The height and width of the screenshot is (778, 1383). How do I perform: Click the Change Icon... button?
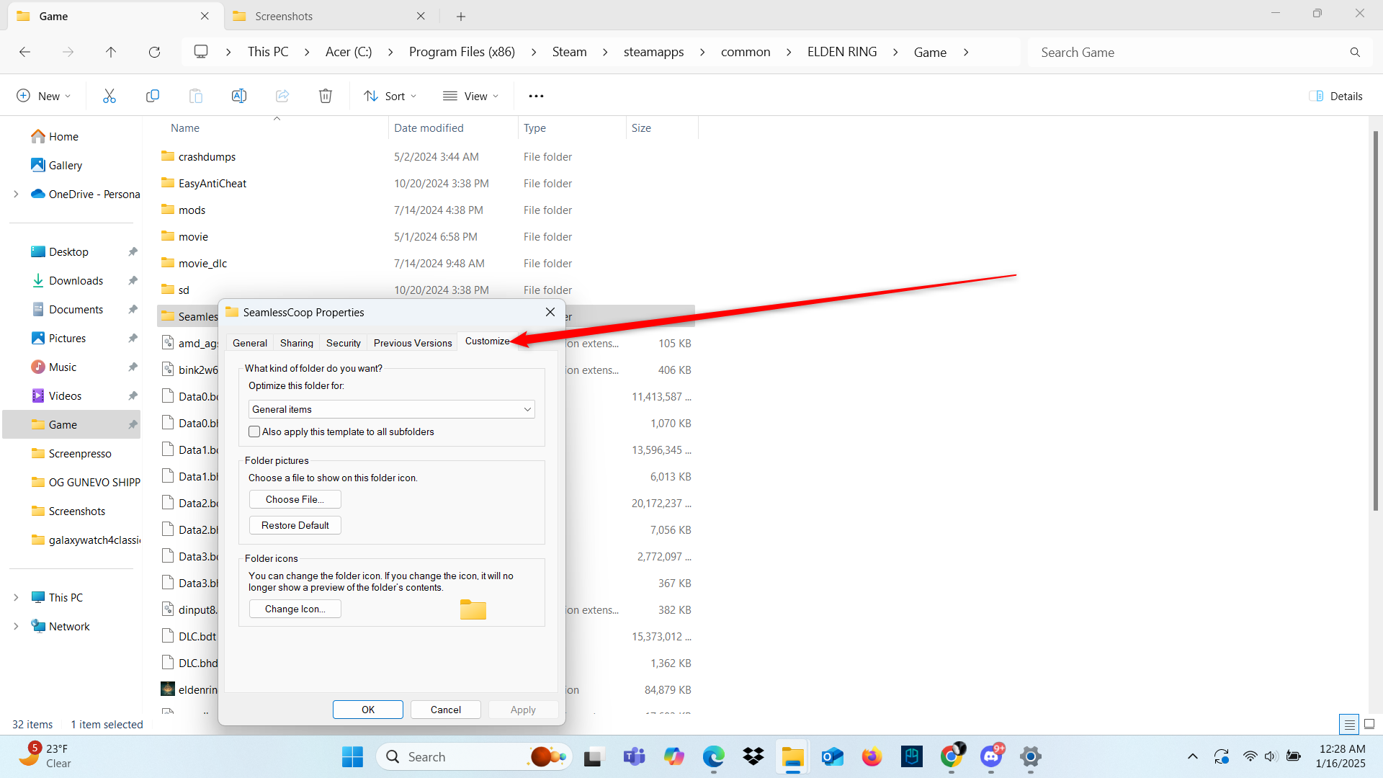(295, 609)
